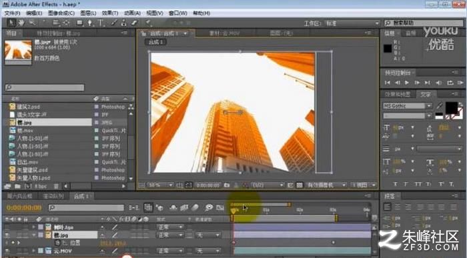The image size is (467, 258).
Task: Toggle the position stopwatch for 楼.jpg
Action: coord(58,243)
